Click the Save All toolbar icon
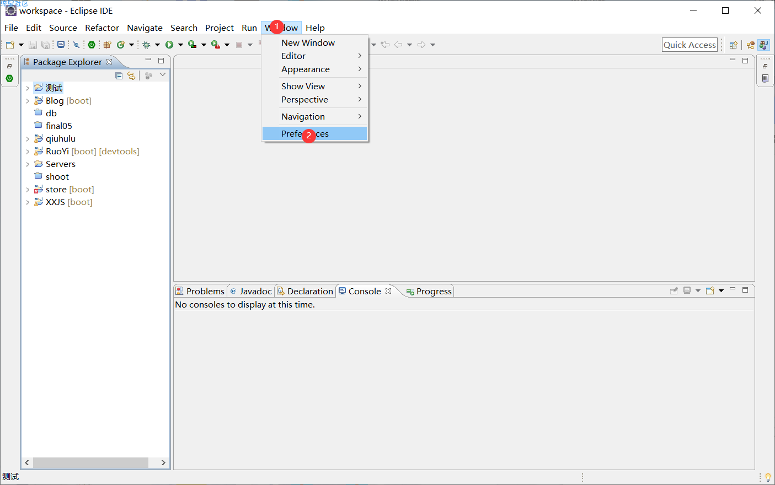Image resolution: width=775 pixels, height=485 pixels. [x=46, y=45]
